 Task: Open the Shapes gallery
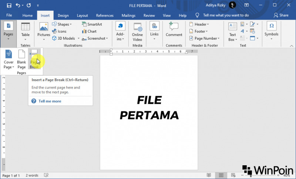pos(62,24)
